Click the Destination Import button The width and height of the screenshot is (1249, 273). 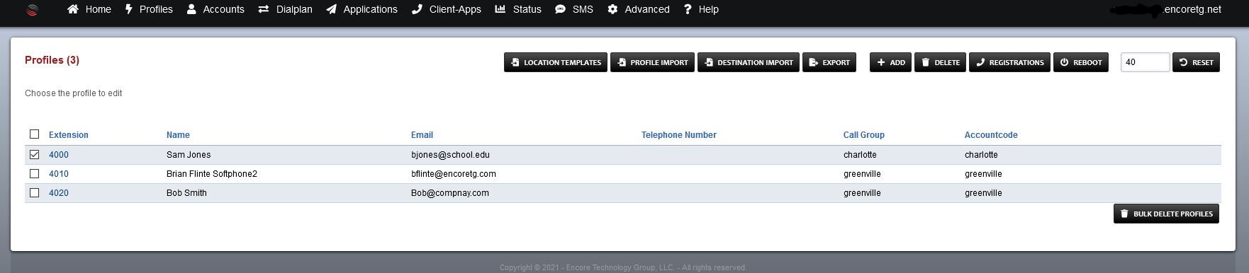pos(749,62)
